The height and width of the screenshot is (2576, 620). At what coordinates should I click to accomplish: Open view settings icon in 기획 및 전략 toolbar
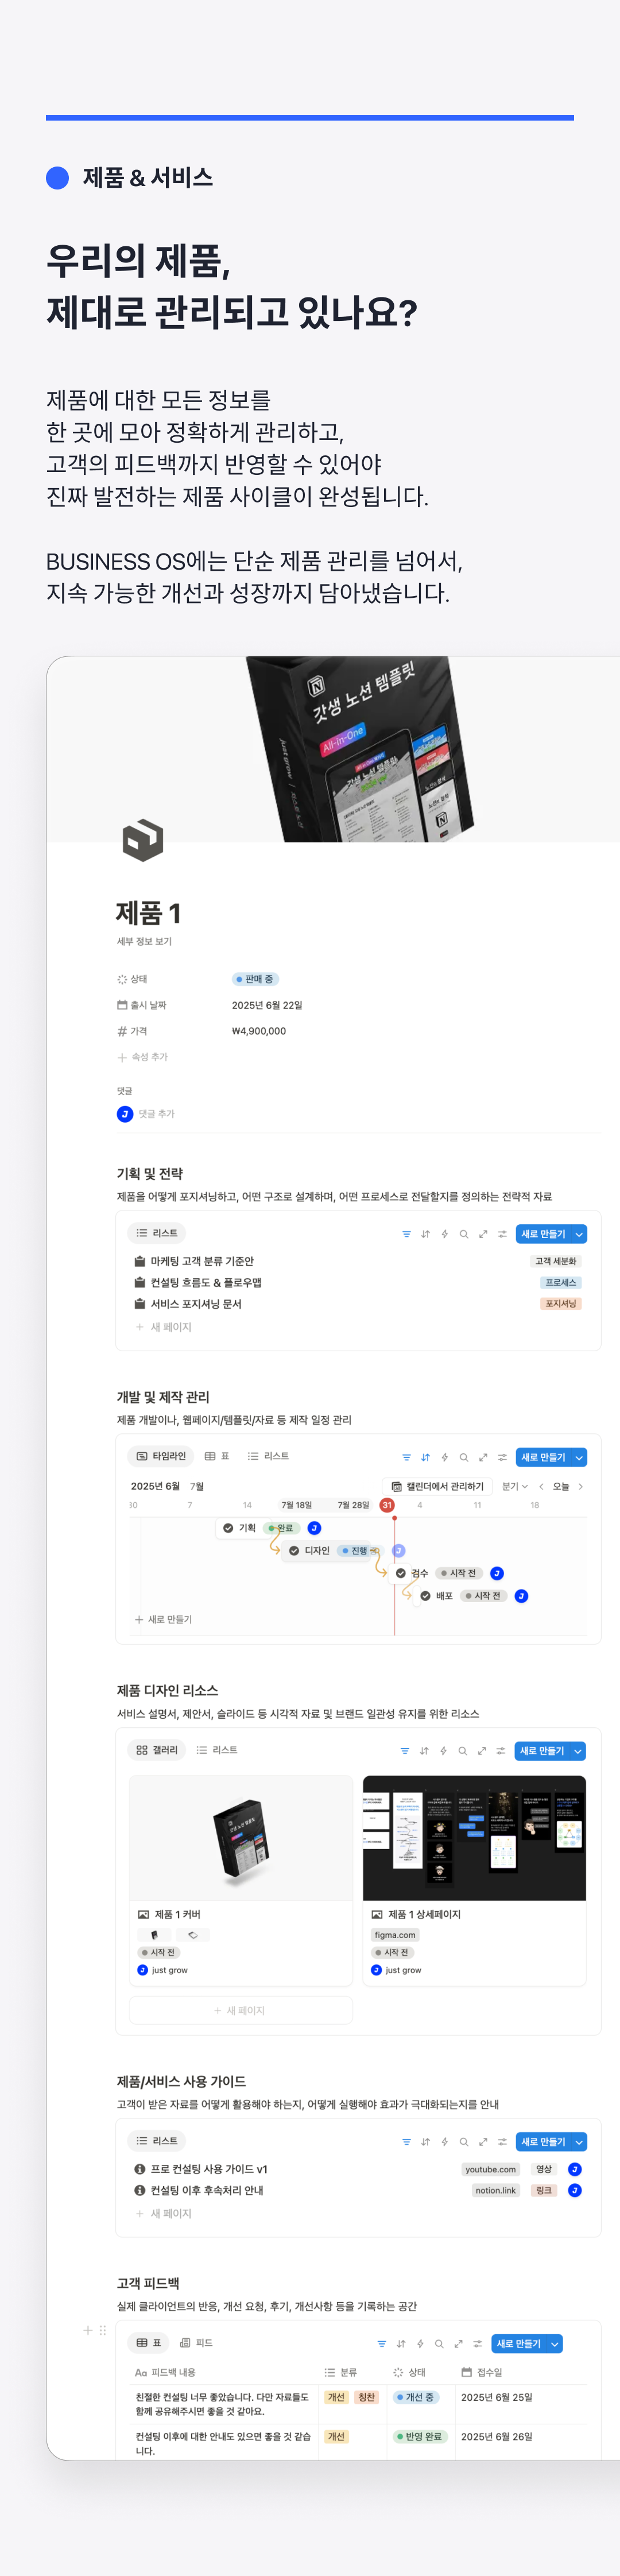[x=502, y=1234]
